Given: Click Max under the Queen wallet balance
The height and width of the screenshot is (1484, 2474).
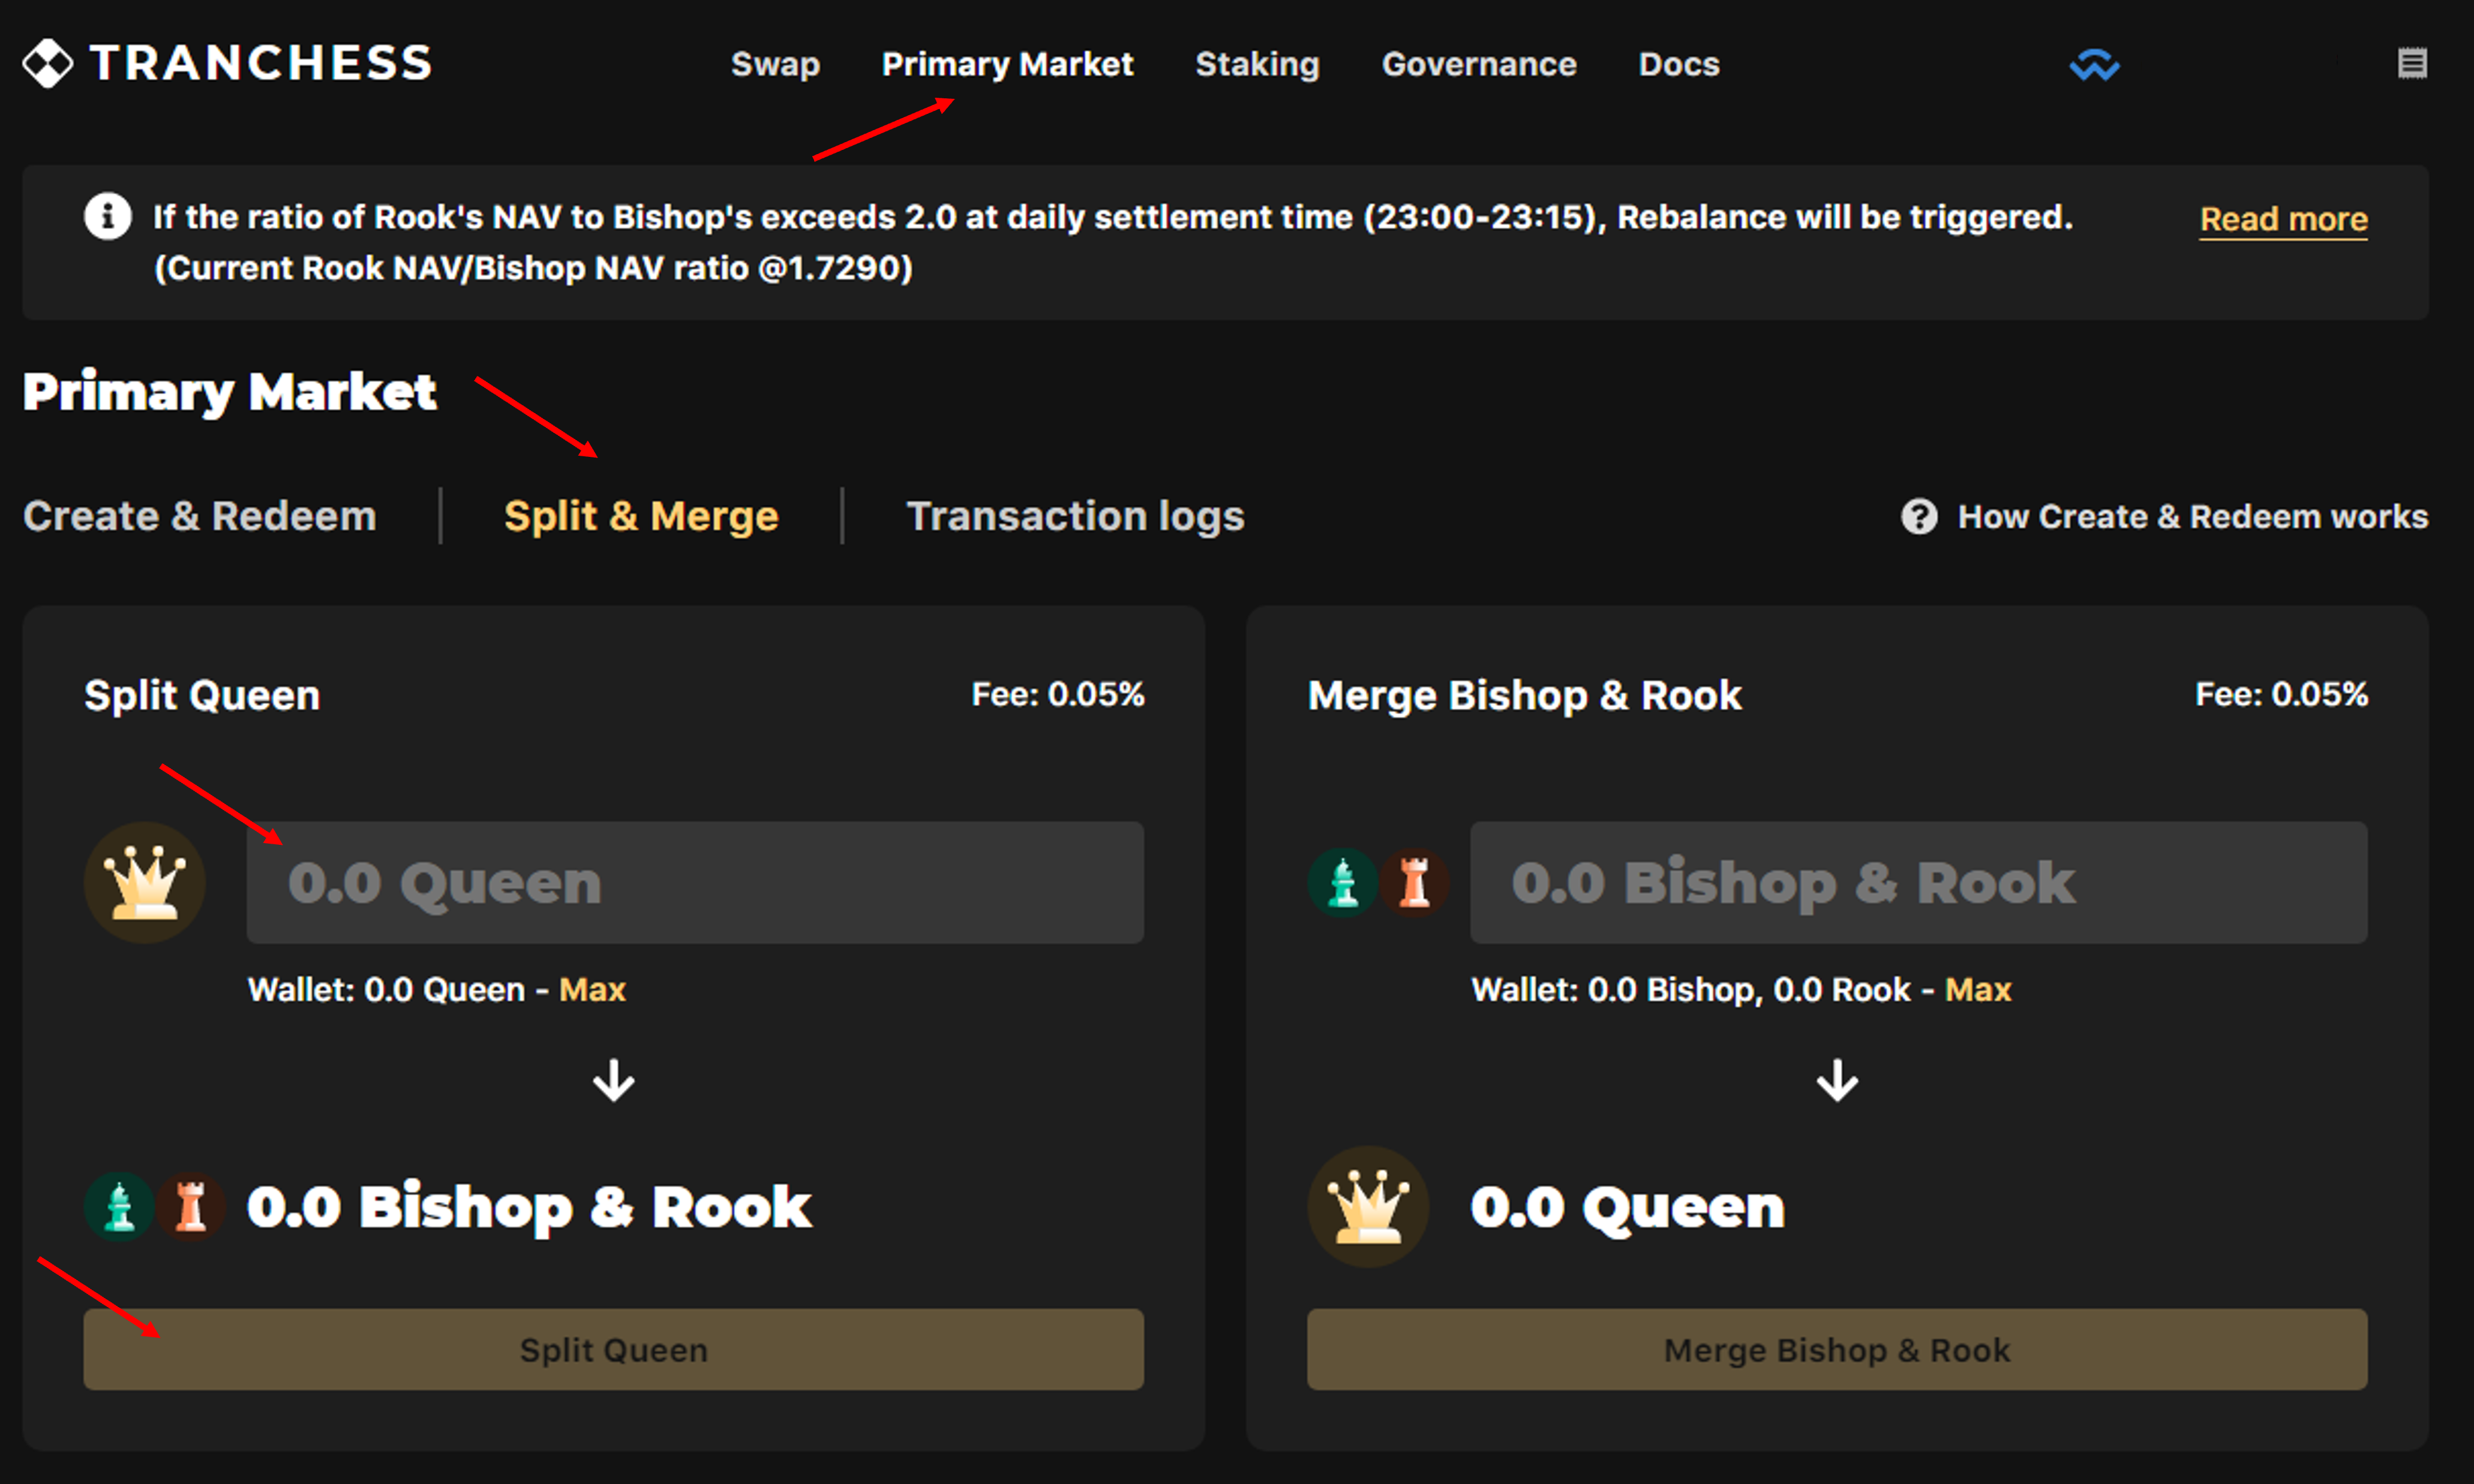Looking at the screenshot, I should pyautogui.click(x=592, y=989).
